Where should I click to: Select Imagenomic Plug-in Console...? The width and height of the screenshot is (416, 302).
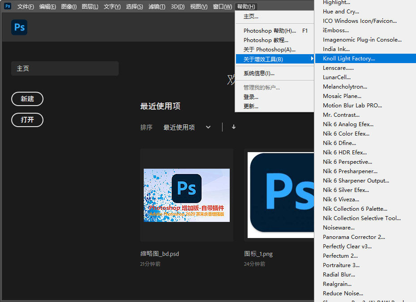365,40
